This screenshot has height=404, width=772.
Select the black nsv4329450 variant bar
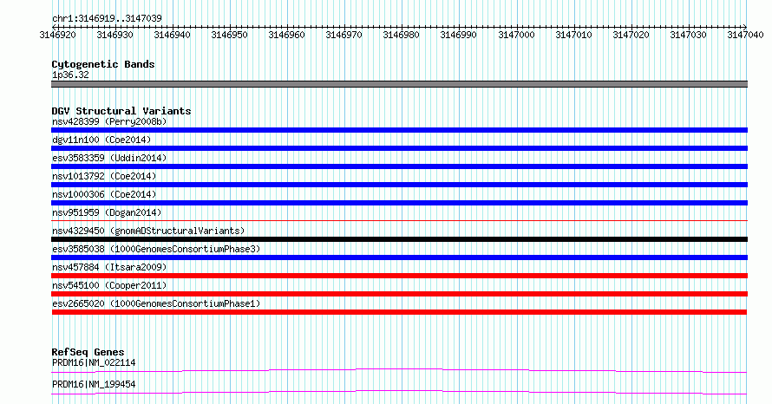[399, 239]
